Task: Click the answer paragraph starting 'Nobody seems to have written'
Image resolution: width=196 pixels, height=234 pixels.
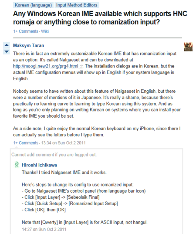Action: click(x=97, y=104)
